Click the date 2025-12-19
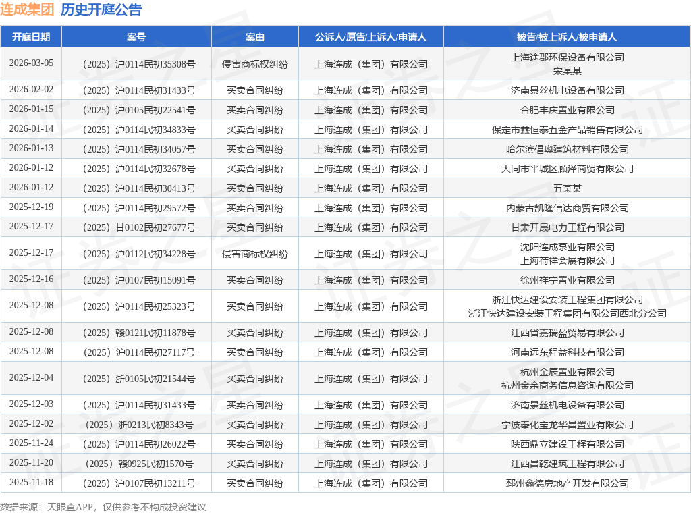This screenshot has height=513, width=691. (31, 207)
